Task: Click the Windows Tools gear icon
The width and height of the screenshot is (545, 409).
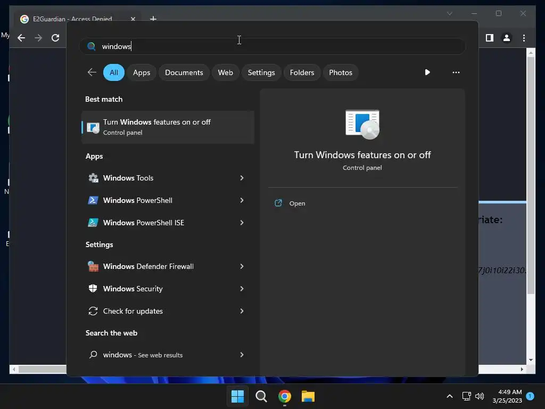Action: (93, 178)
